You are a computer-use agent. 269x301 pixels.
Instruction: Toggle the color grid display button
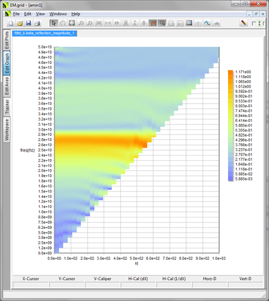[x=189, y=23]
